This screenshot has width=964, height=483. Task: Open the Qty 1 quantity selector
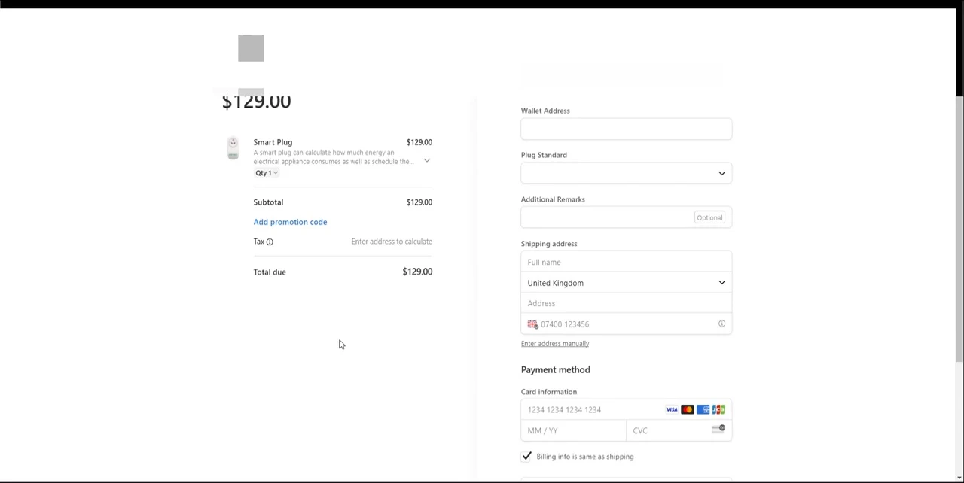tap(267, 172)
